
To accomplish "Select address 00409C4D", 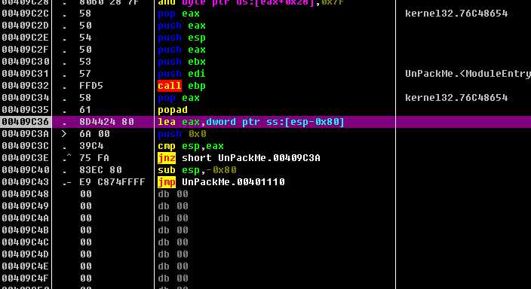I will (x=26, y=254).
